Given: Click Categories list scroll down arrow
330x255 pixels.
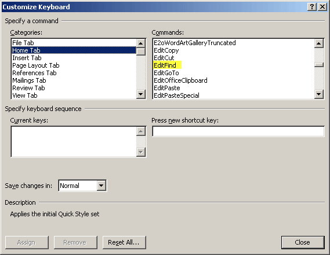Looking at the screenshot, I should (x=140, y=94).
